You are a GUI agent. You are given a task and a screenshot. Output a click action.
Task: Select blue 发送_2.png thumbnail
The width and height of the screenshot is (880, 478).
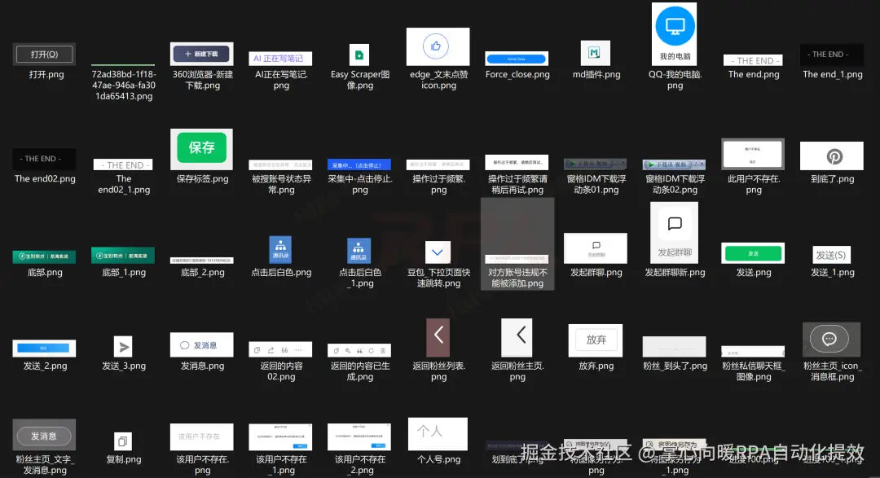pyautogui.click(x=44, y=349)
